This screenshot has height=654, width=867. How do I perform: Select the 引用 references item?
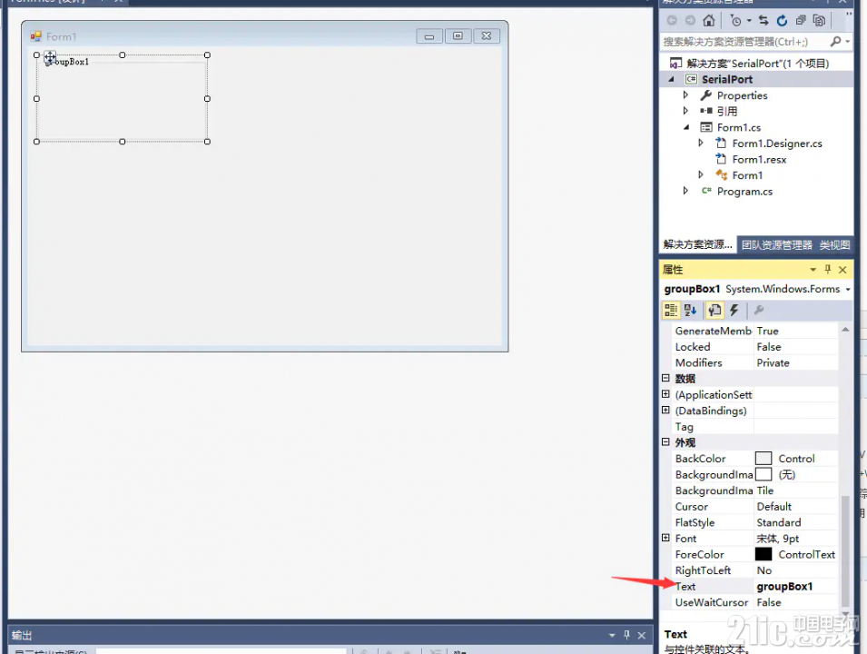(726, 111)
